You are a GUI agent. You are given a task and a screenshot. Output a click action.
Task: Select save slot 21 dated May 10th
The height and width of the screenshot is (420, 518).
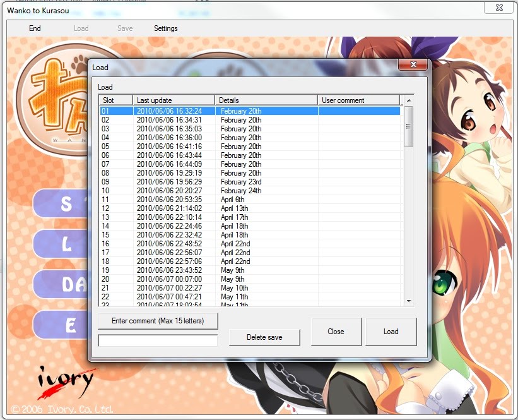point(250,288)
